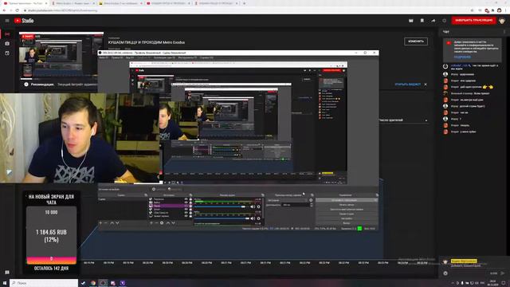This screenshot has height=287, width=510.
Task: Click the transition duration stepper arrows
Action: [x=311, y=205]
